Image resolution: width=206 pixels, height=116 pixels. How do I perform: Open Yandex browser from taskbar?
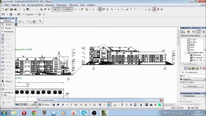[74, 113]
